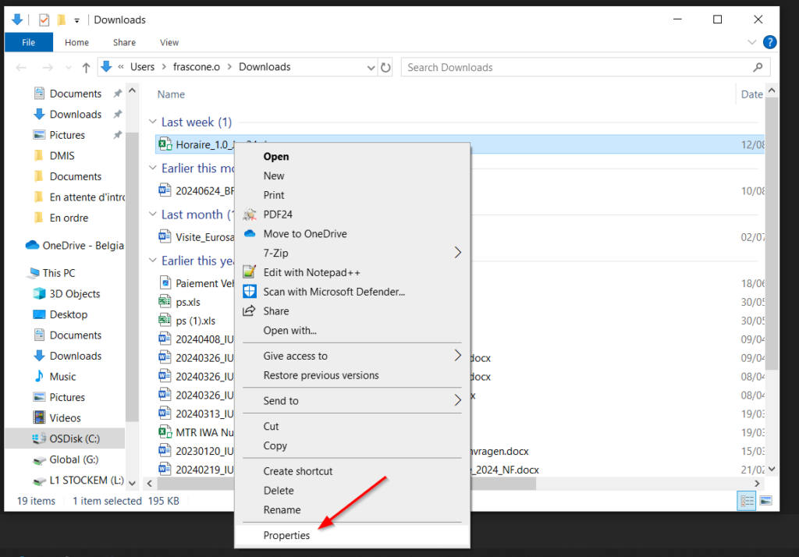This screenshot has height=557, width=799.
Task: Click the Edit with Notepad++ icon
Action: (250, 272)
